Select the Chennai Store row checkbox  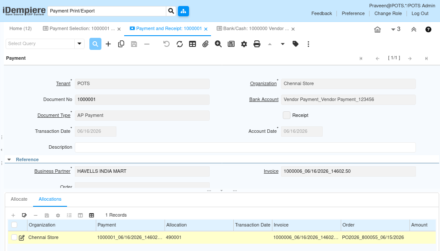click(x=14, y=237)
